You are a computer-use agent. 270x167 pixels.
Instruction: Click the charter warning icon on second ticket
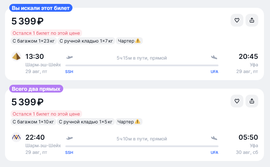(137, 122)
